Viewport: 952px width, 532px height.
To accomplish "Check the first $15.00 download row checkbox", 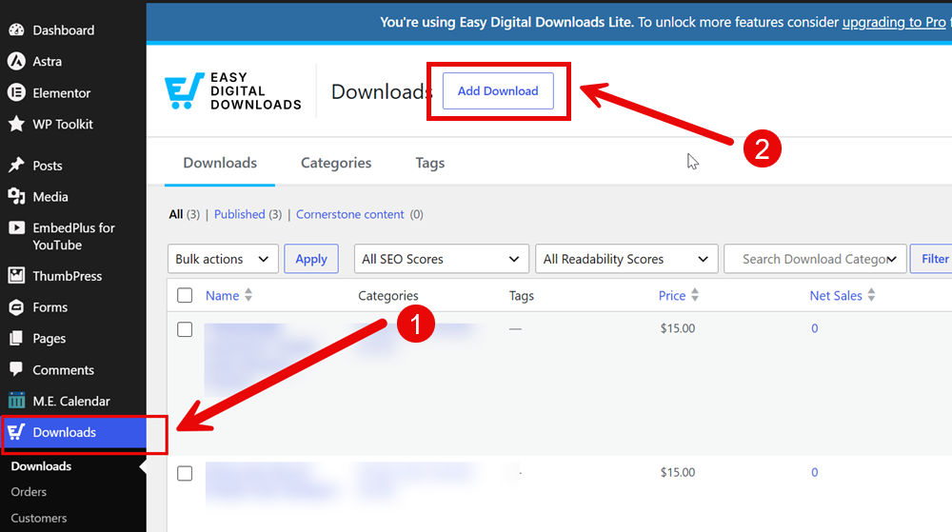I will tap(185, 329).
